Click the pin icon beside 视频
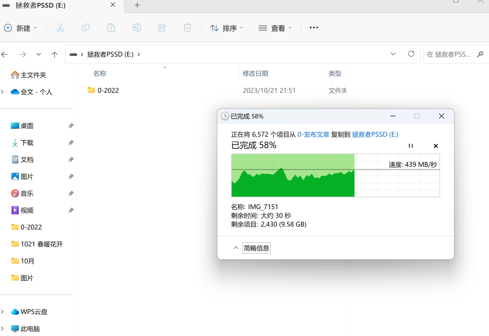 point(71,211)
